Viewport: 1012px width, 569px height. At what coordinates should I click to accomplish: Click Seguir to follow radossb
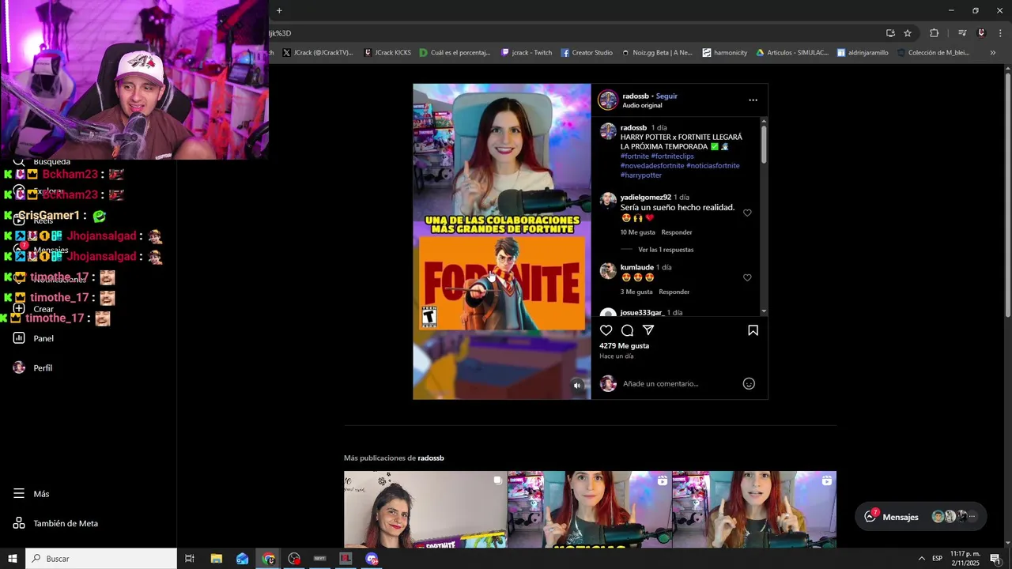(666, 96)
